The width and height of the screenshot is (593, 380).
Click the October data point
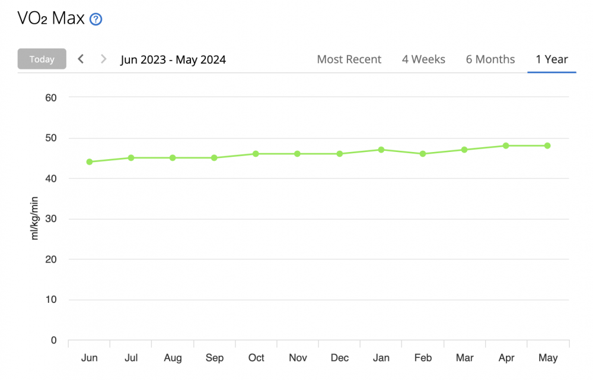point(256,154)
